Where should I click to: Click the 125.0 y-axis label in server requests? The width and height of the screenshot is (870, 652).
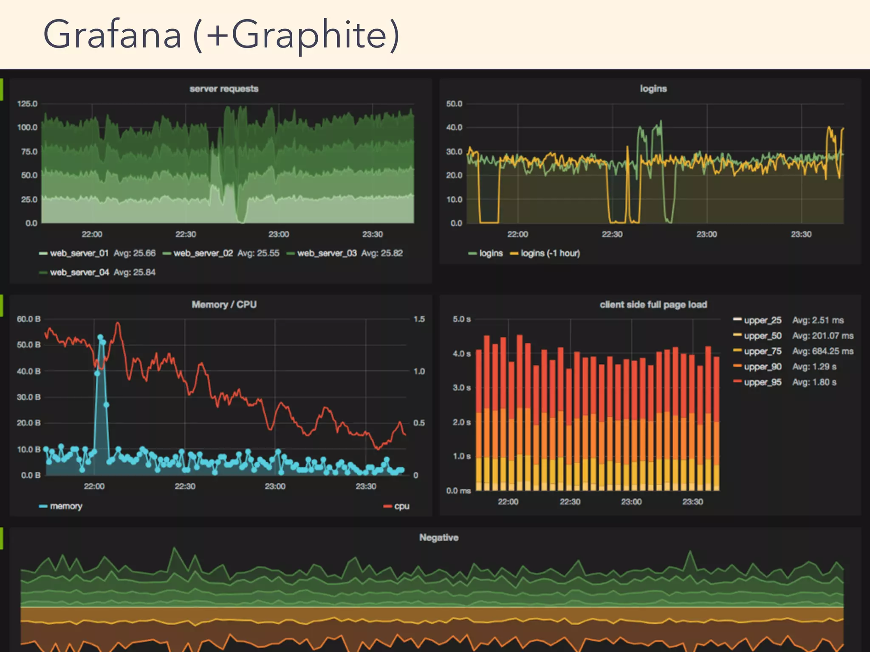[x=27, y=104]
